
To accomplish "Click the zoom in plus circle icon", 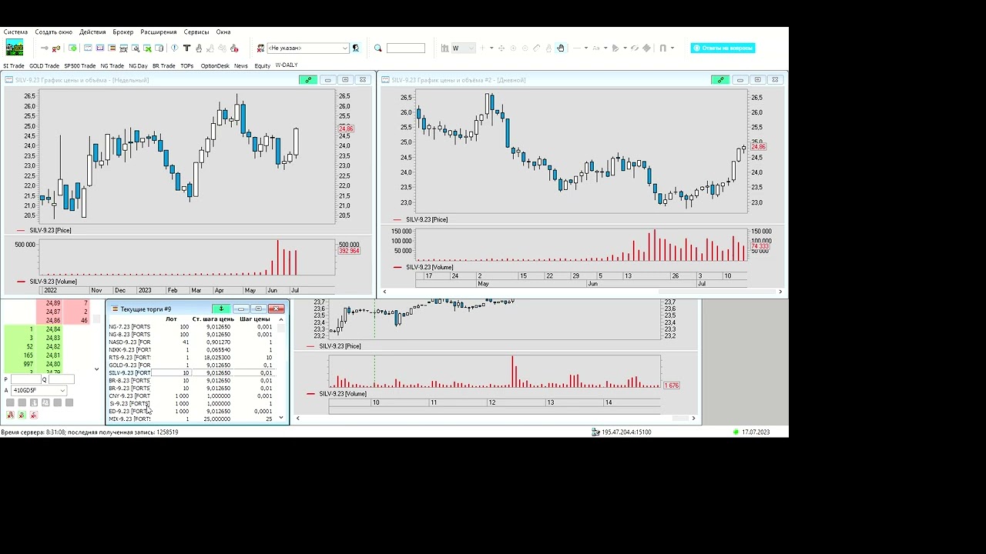I will click(513, 48).
